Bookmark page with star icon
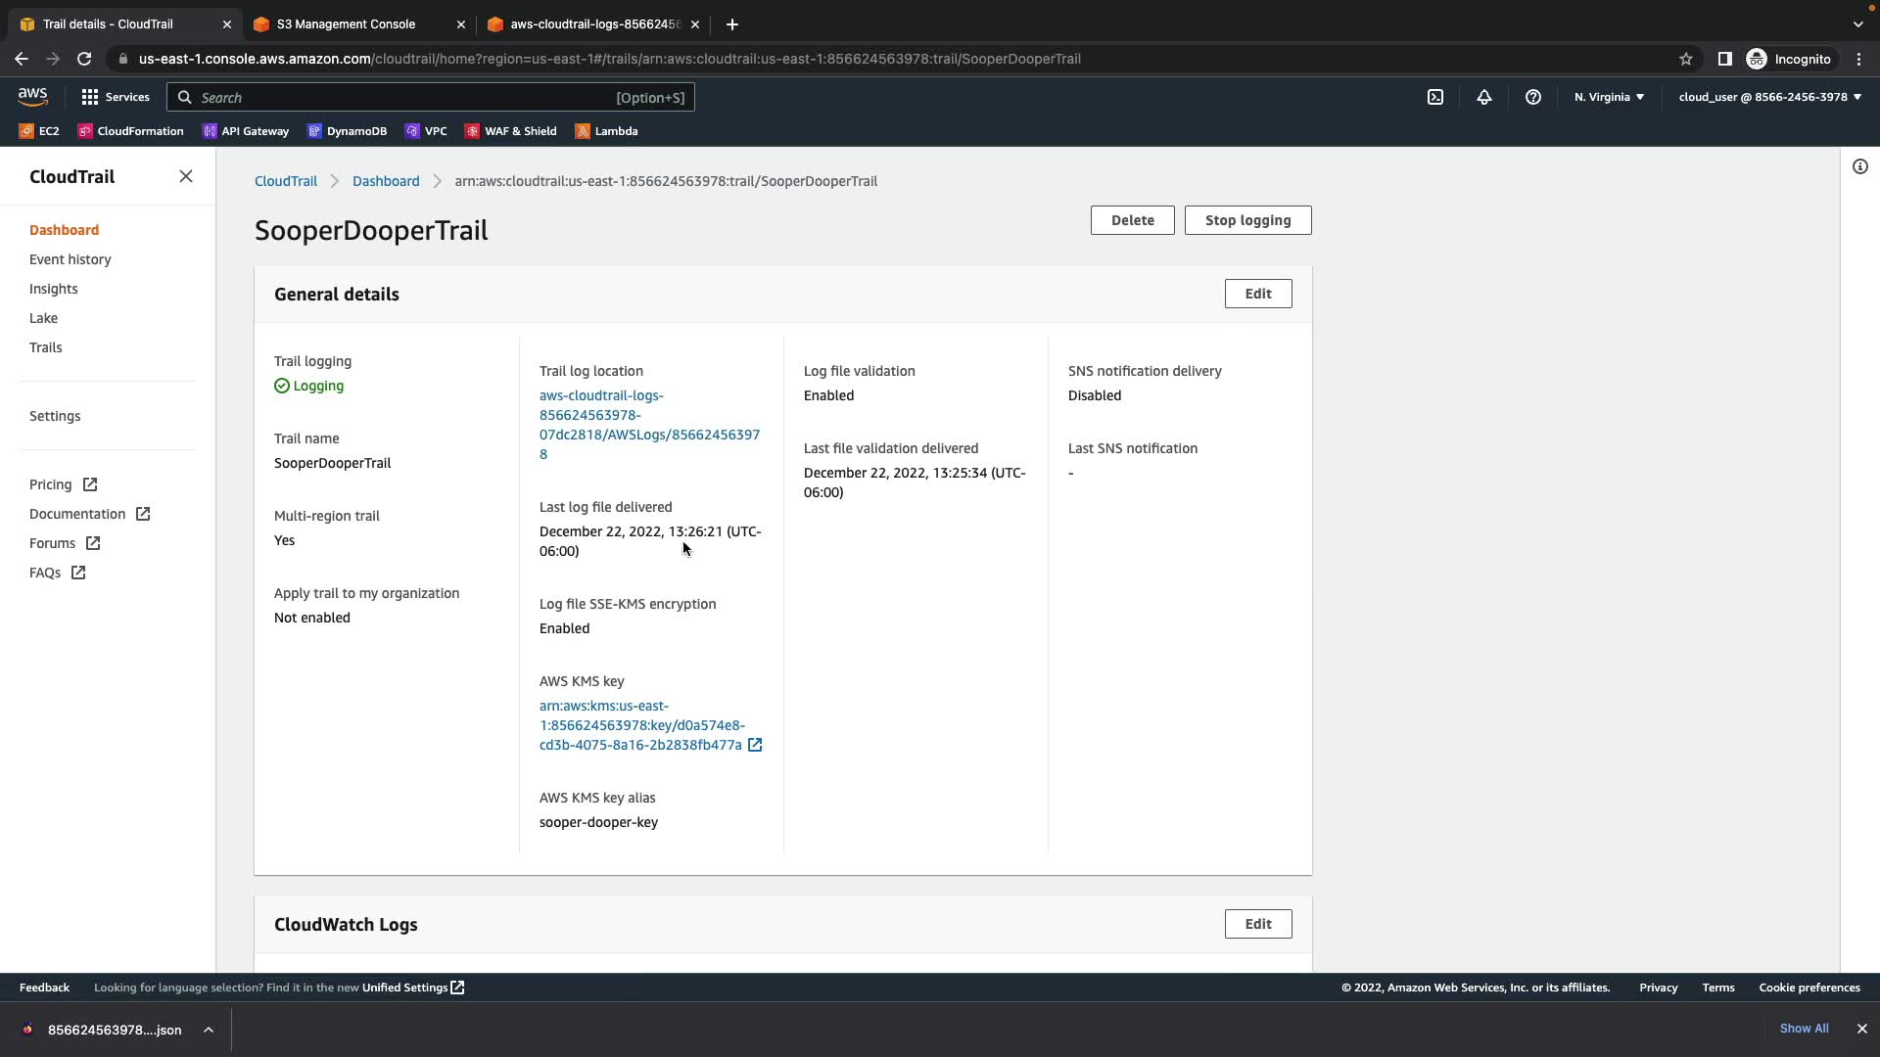Viewport: 1880px width, 1057px height. [1685, 59]
